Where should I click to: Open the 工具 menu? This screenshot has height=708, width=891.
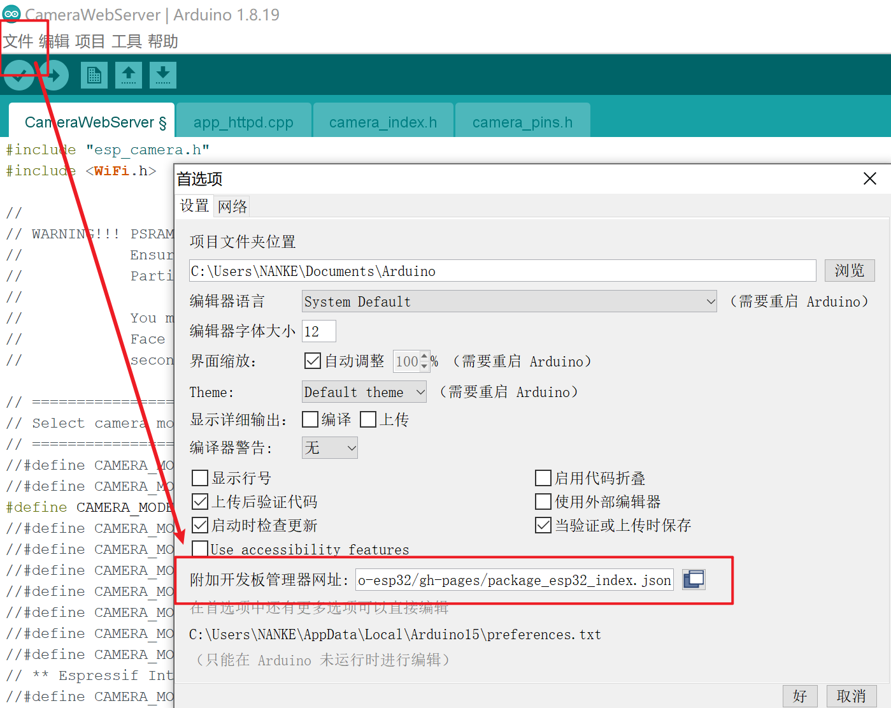[127, 41]
